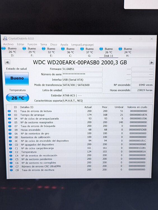The width and height of the screenshot is (158, 210).
Task: Open the Tema menu
Action: 43,45
